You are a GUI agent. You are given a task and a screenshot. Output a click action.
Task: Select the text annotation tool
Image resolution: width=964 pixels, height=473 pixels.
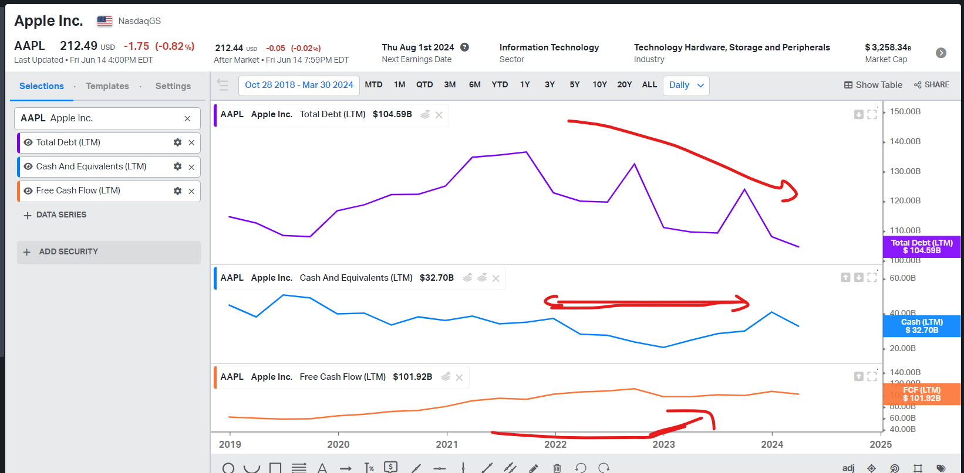[x=322, y=468]
